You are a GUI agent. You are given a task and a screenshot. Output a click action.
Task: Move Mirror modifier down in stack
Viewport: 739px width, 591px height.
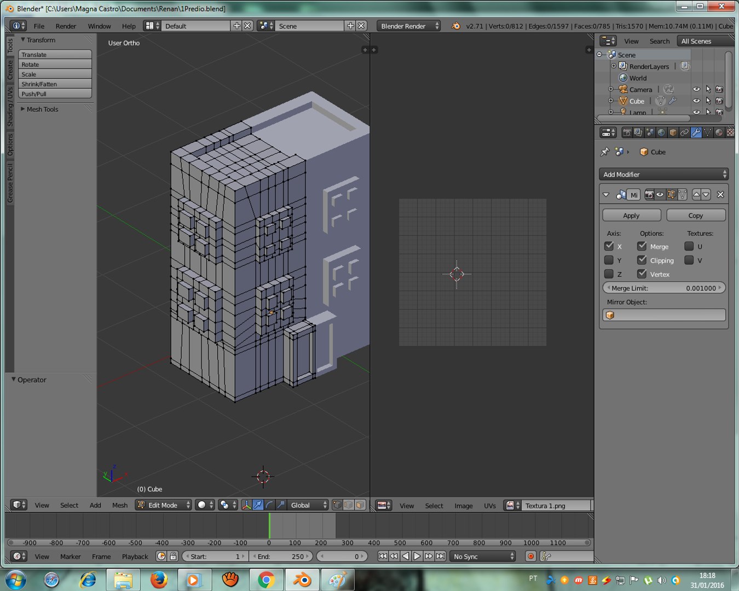tap(706, 194)
